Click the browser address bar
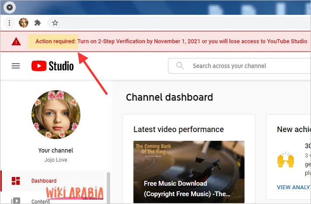Image resolution: width=311 pixels, height=204 pixels. [x=179, y=23]
